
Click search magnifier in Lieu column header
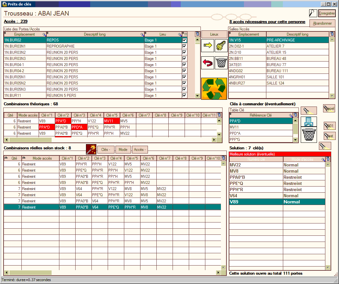point(180,35)
